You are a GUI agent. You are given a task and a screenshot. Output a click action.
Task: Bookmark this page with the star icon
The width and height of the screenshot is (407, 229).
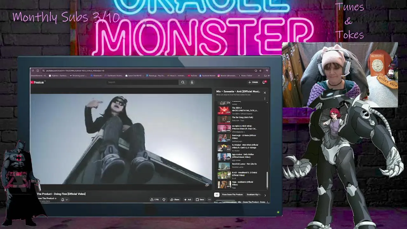[x=260, y=71]
